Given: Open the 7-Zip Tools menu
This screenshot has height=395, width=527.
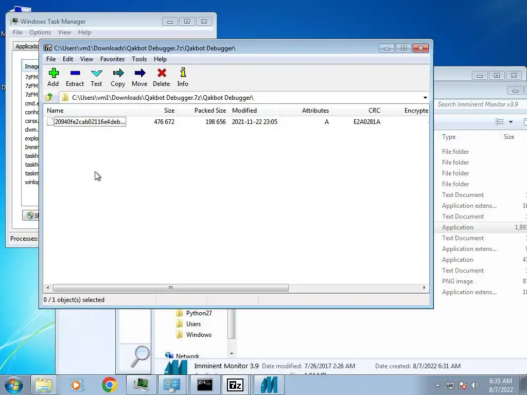Looking at the screenshot, I should [x=139, y=59].
